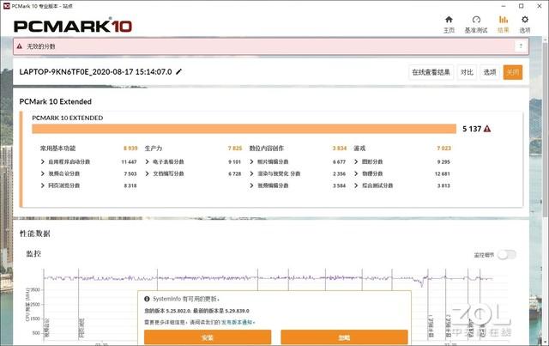Viewport: 549px width, 346px height.
Task: Click the 性能数据 section heading
Action: tap(34, 234)
